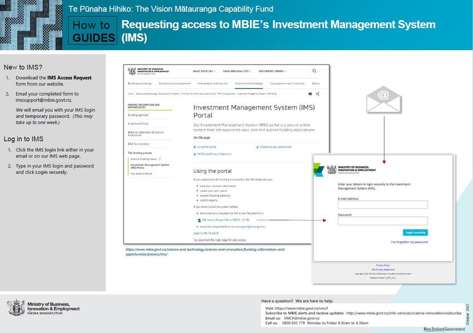
Task: Open National Statement of Science Investment sidebar item
Action: point(146,134)
